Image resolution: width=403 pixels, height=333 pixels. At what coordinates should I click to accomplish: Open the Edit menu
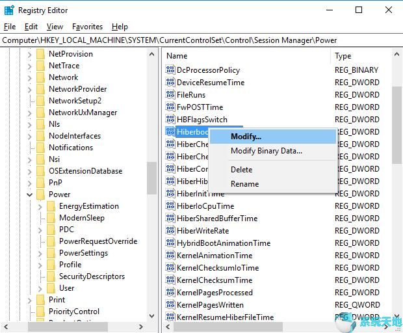click(31, 27)
